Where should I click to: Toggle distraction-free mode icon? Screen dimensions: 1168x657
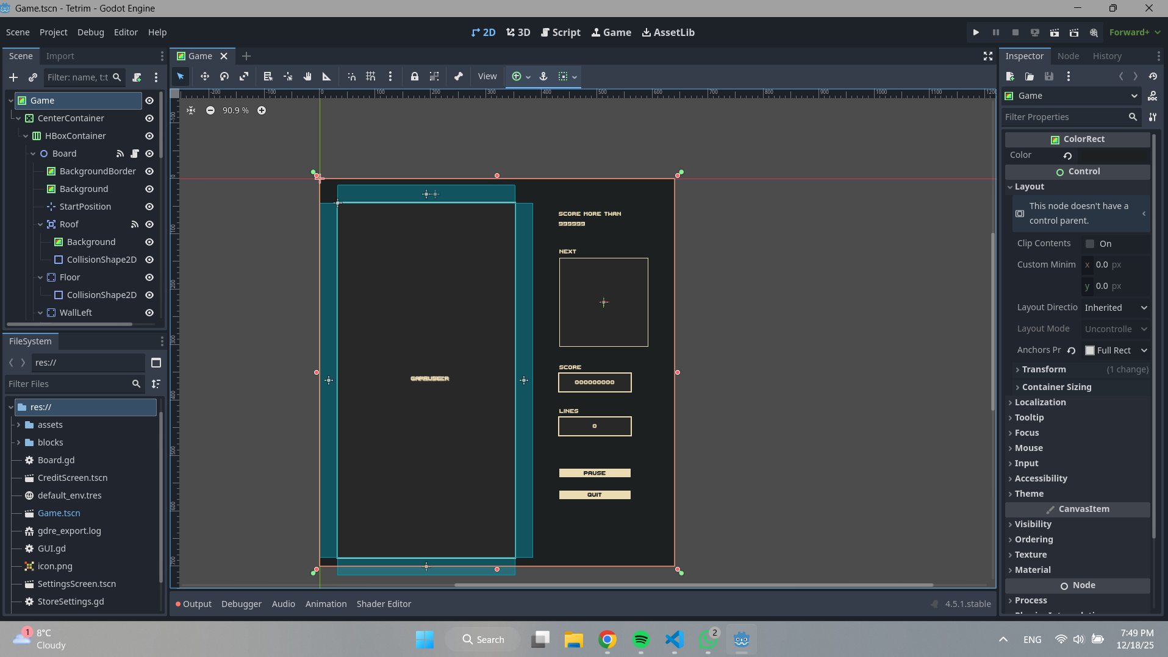[988, 56]
